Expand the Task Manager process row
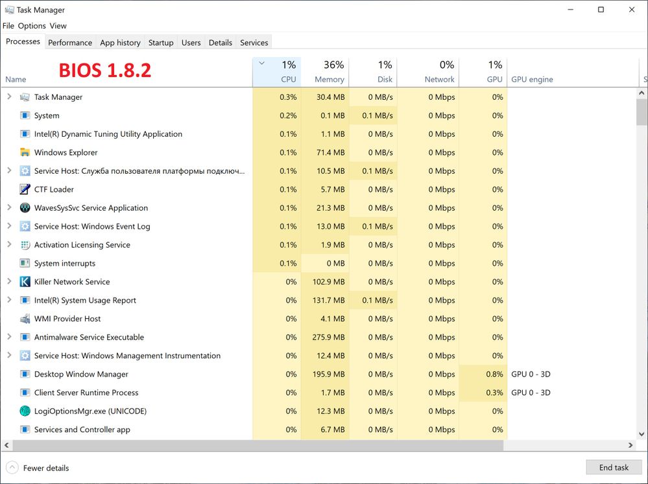Image resolution: width=648 pixels, height=484 pixels. click(9, 97)
